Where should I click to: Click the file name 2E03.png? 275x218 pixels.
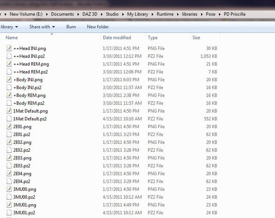22,158
